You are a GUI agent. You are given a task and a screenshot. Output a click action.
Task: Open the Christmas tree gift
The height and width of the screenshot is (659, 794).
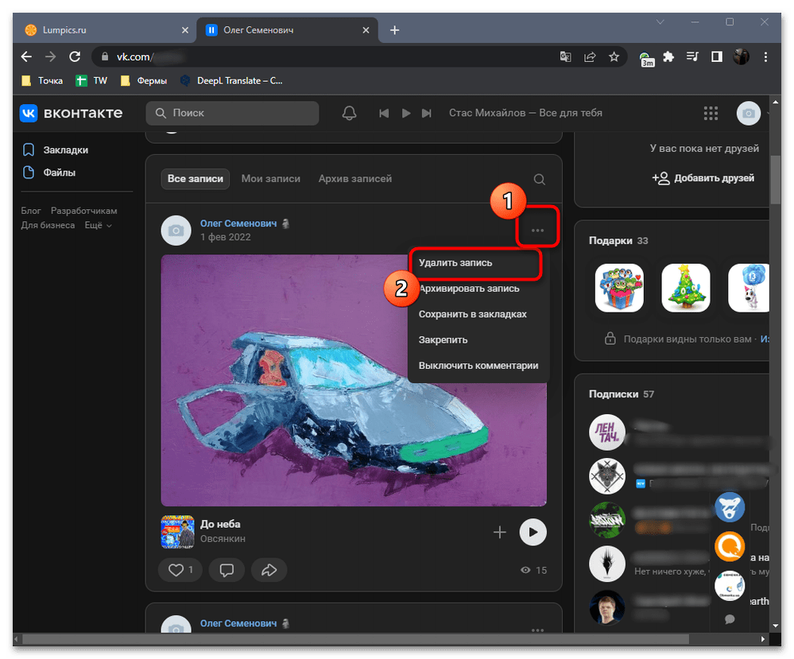point(685,288)
